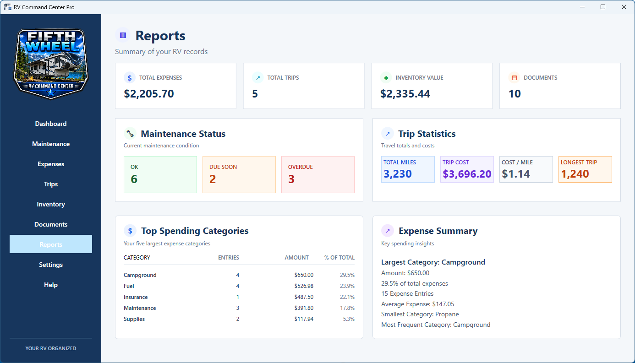Click the Trip Statistics arrow icon
The width and height of the screenshot is (635, 363).
pyautogui.click(x=388, y=134)
